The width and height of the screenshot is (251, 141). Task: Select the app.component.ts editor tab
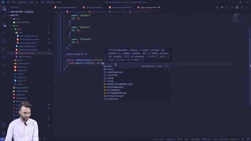(x=149, y=7)
